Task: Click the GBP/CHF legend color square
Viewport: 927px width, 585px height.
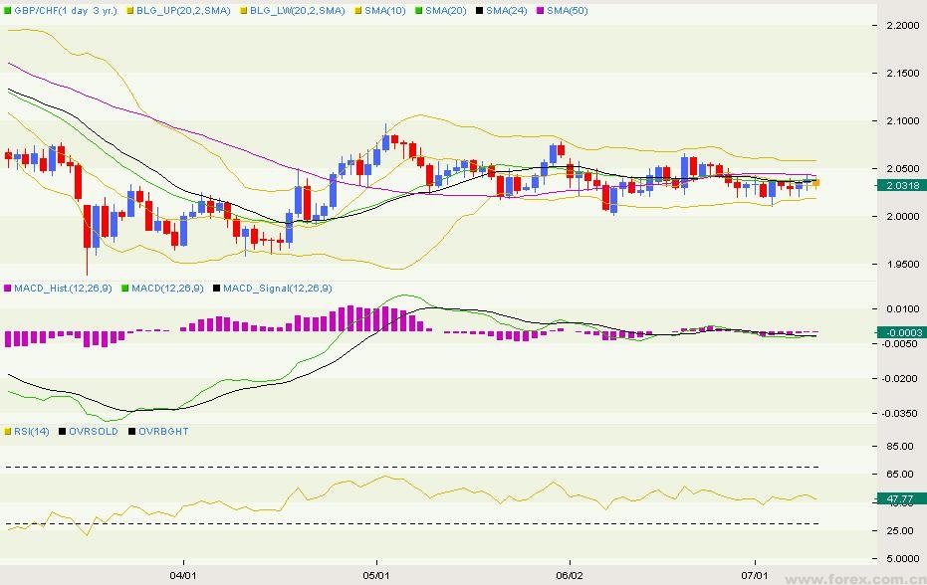Action: coord(8,10)
